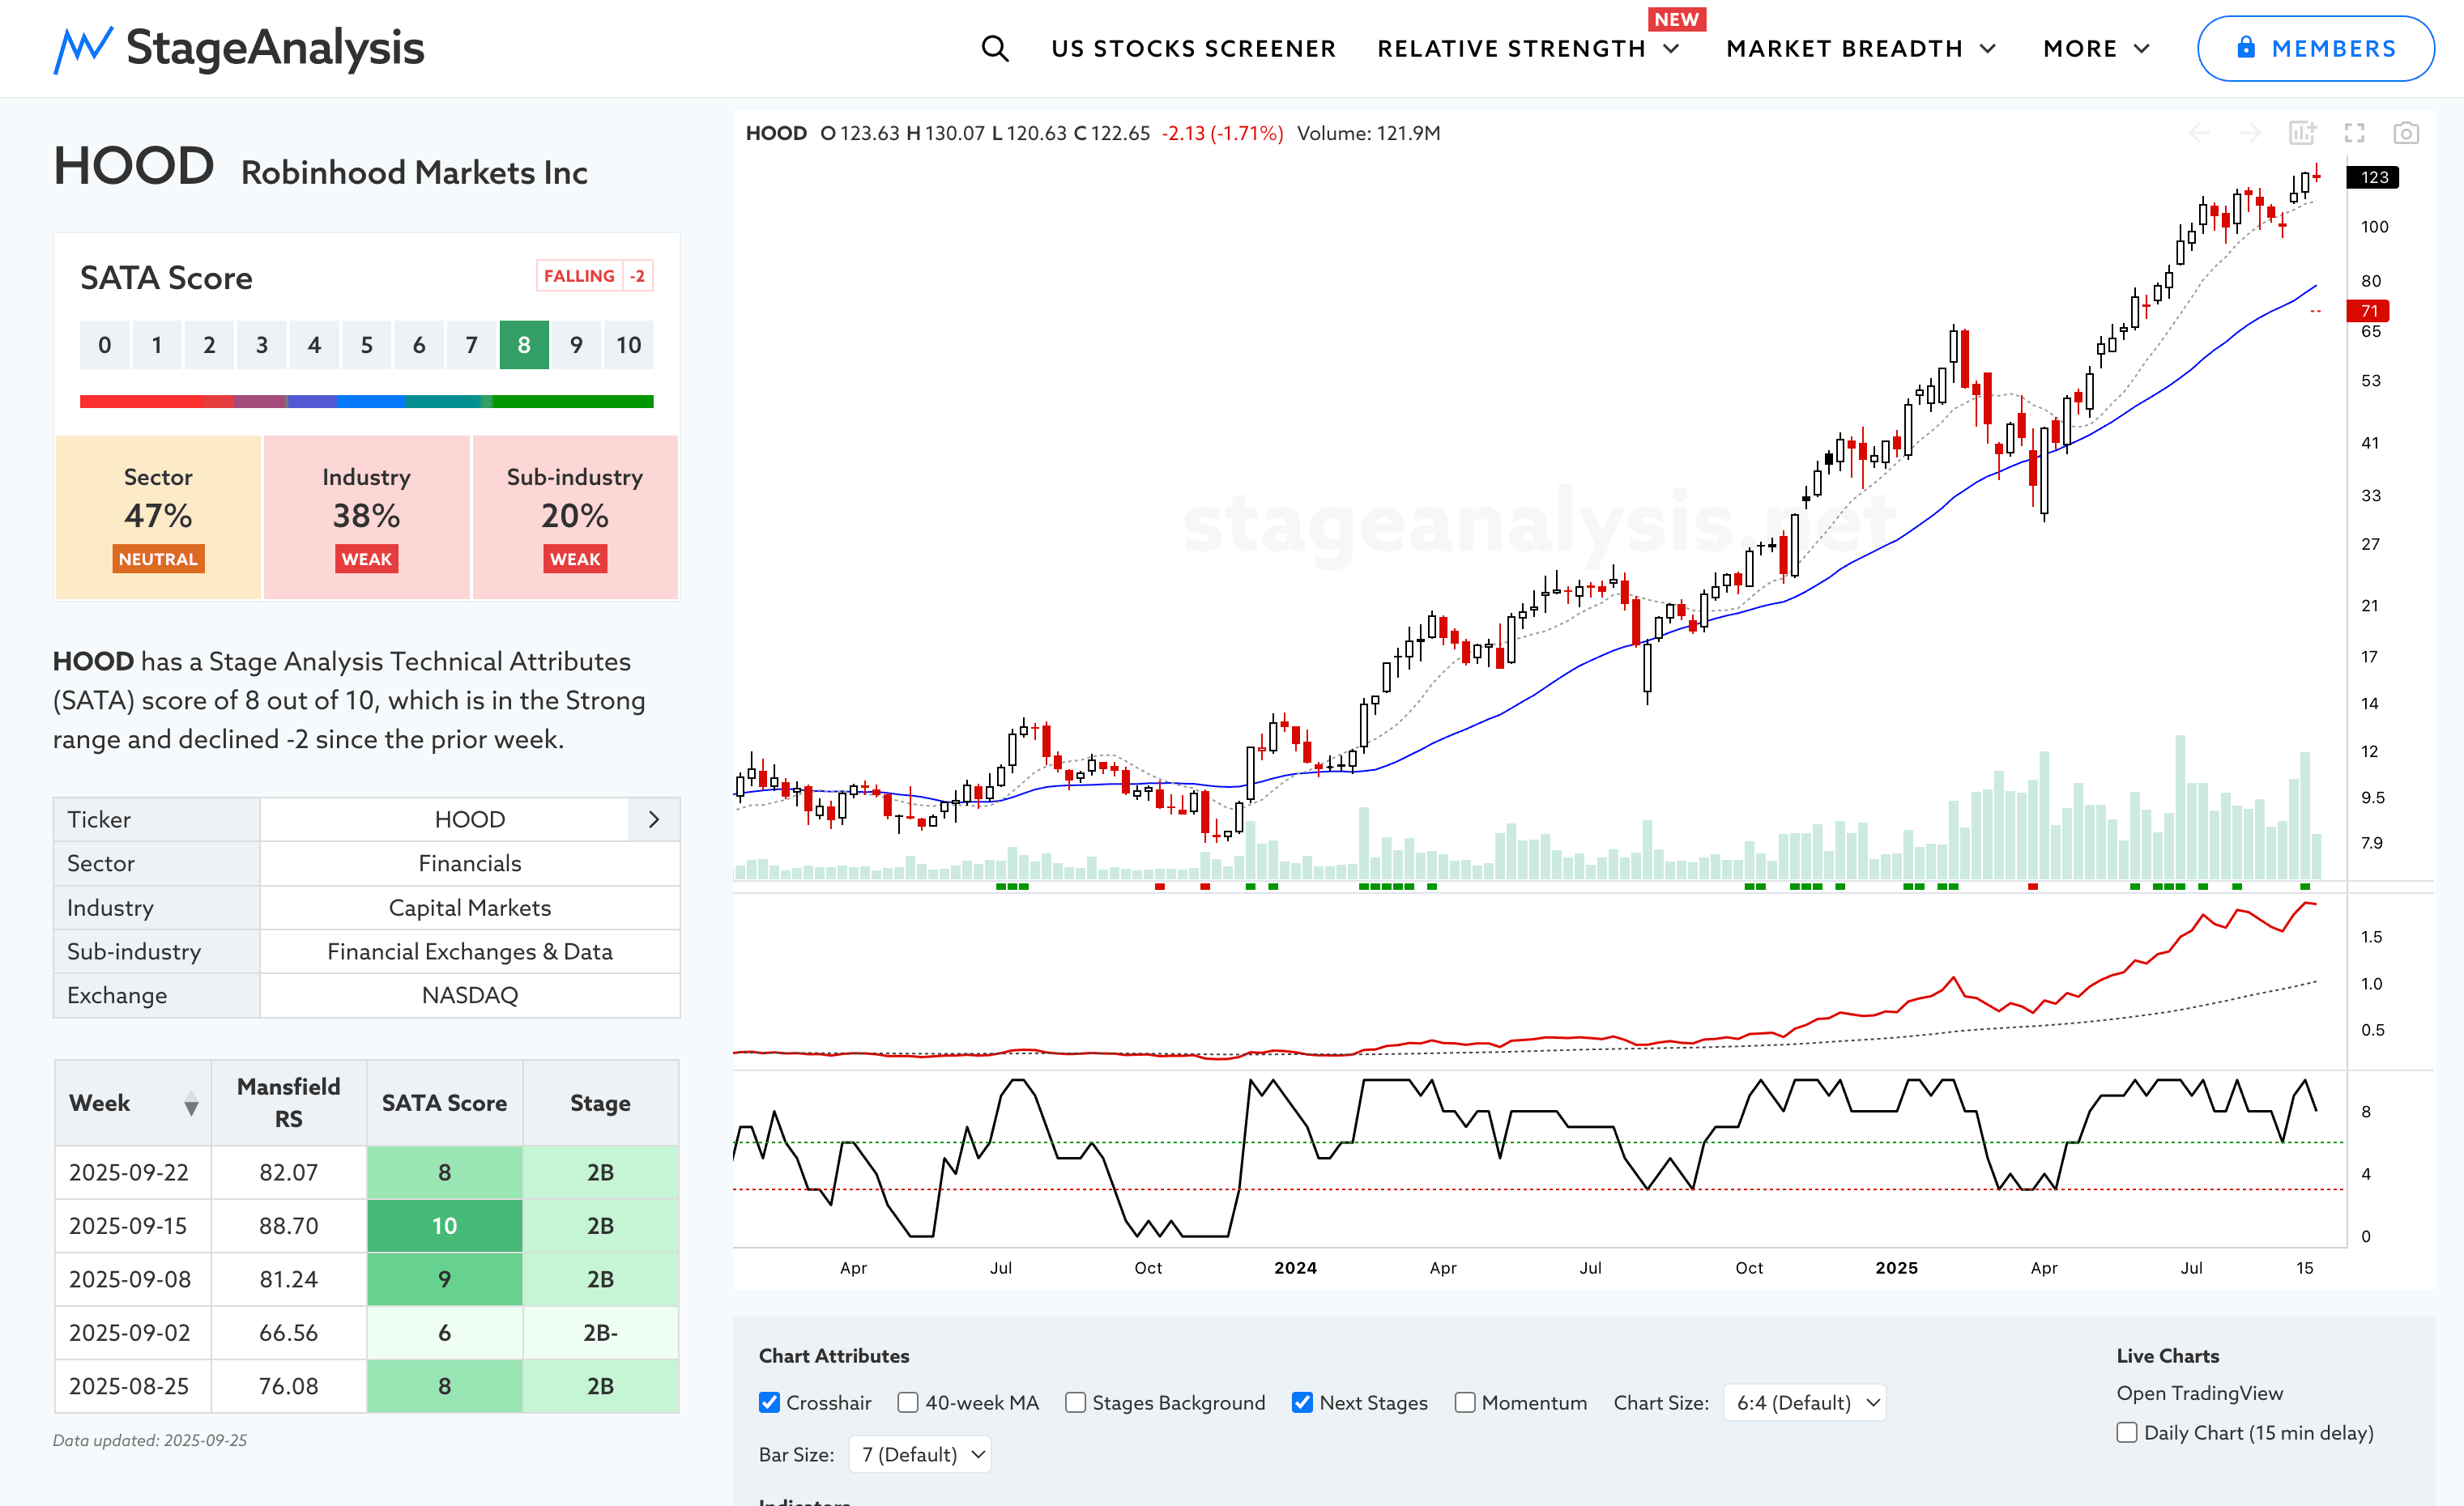The width and height of the screenshot is (2464, 1506).
Task: Expand the More menu
Action: 2096,49
